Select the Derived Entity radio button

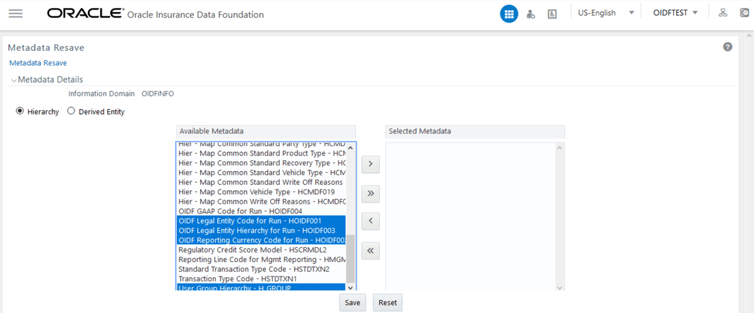click(x=71, y=111)
